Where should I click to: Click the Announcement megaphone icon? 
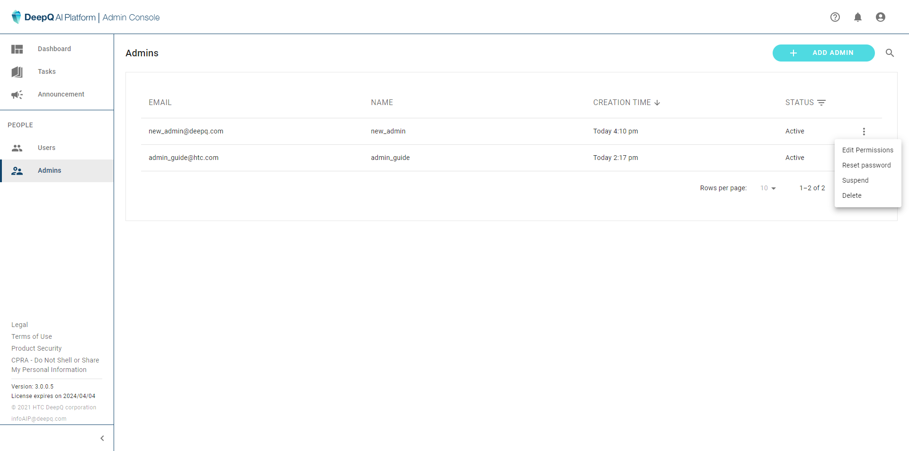click(17, 95)
